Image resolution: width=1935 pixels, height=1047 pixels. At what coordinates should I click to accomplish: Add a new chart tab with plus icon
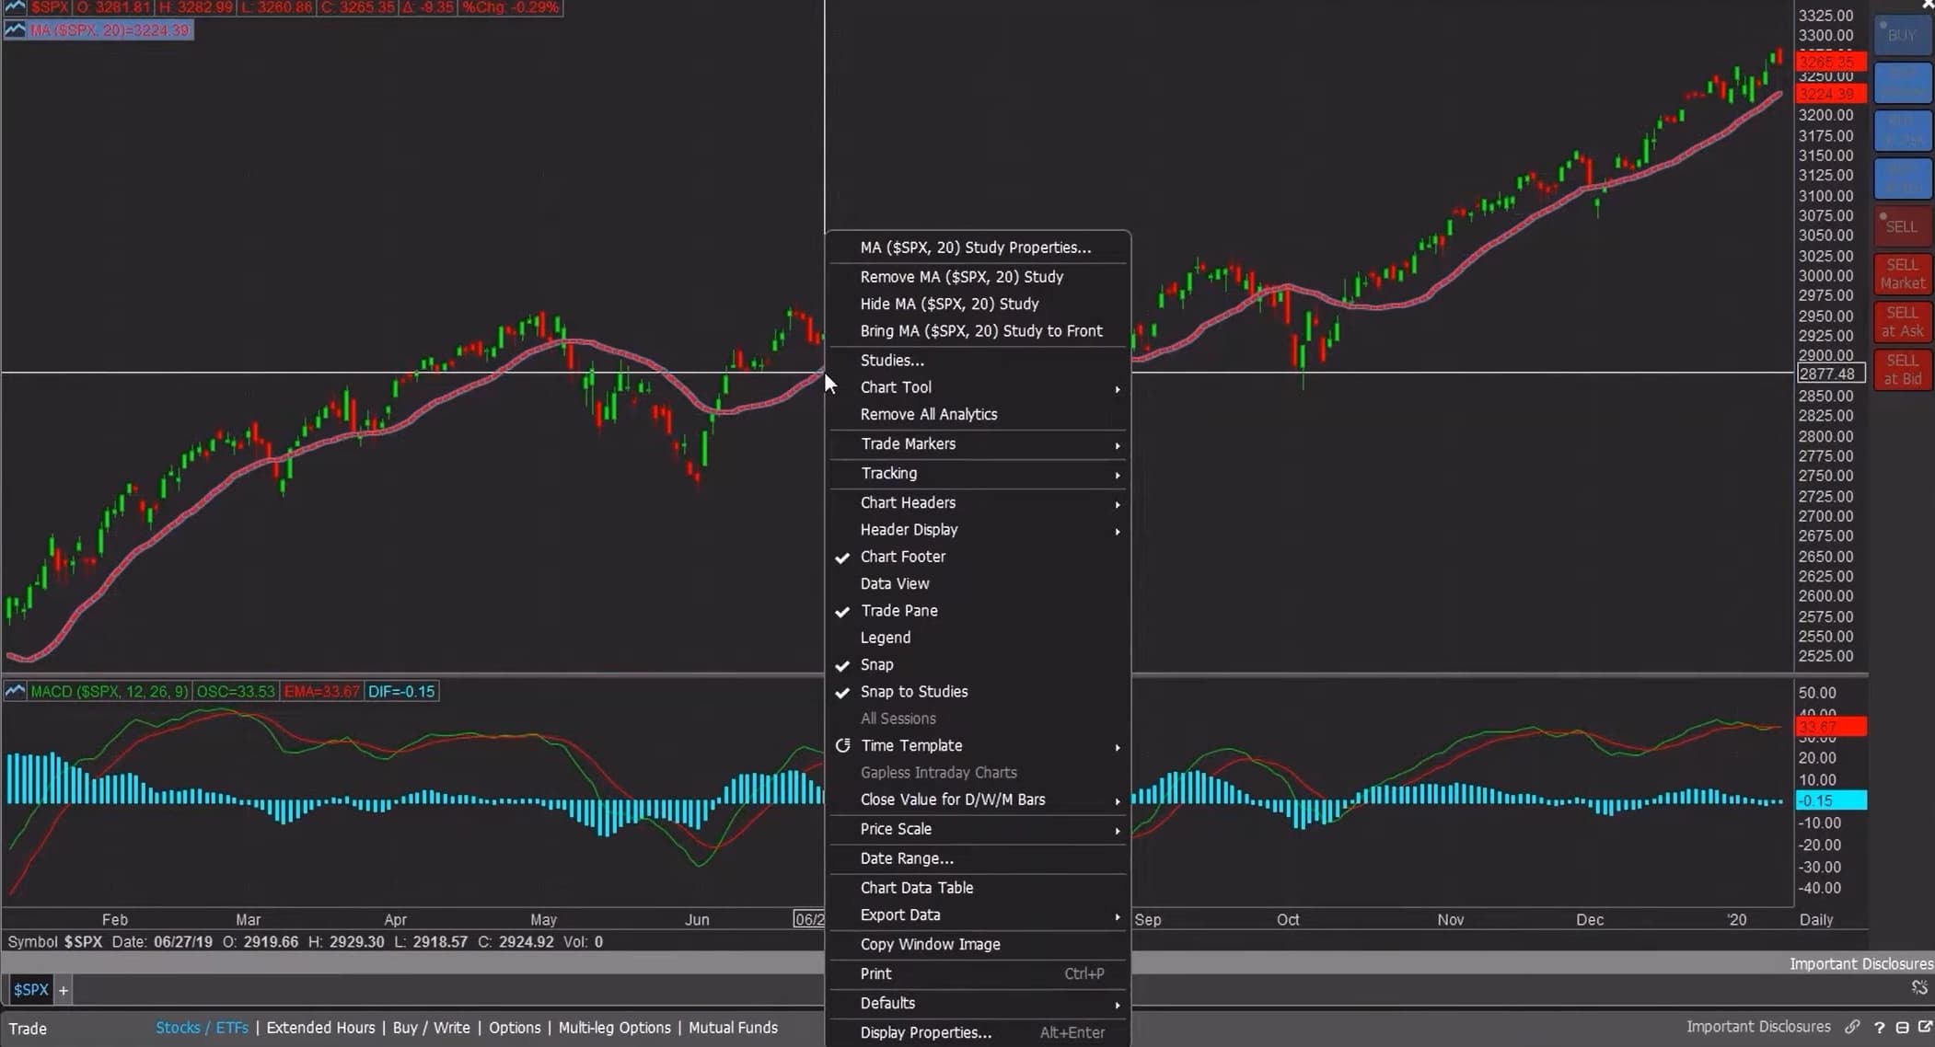point(64,990)
